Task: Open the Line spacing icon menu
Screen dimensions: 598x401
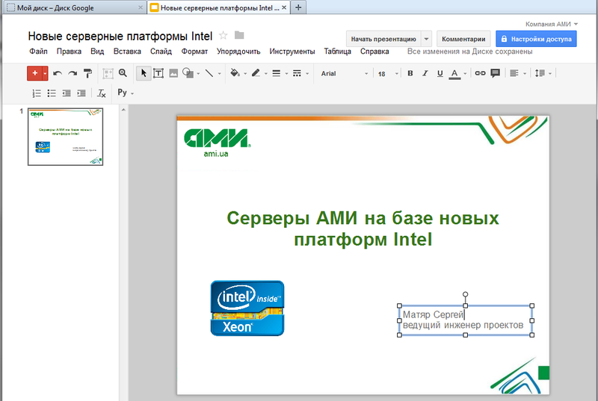Action: [x=540, y=73]
